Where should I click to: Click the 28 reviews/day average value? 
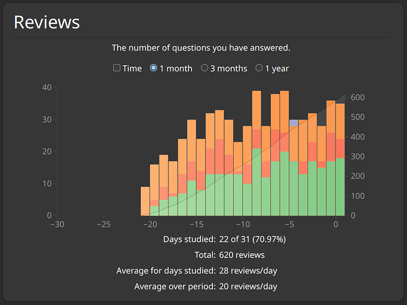click(x=249, y=270)
